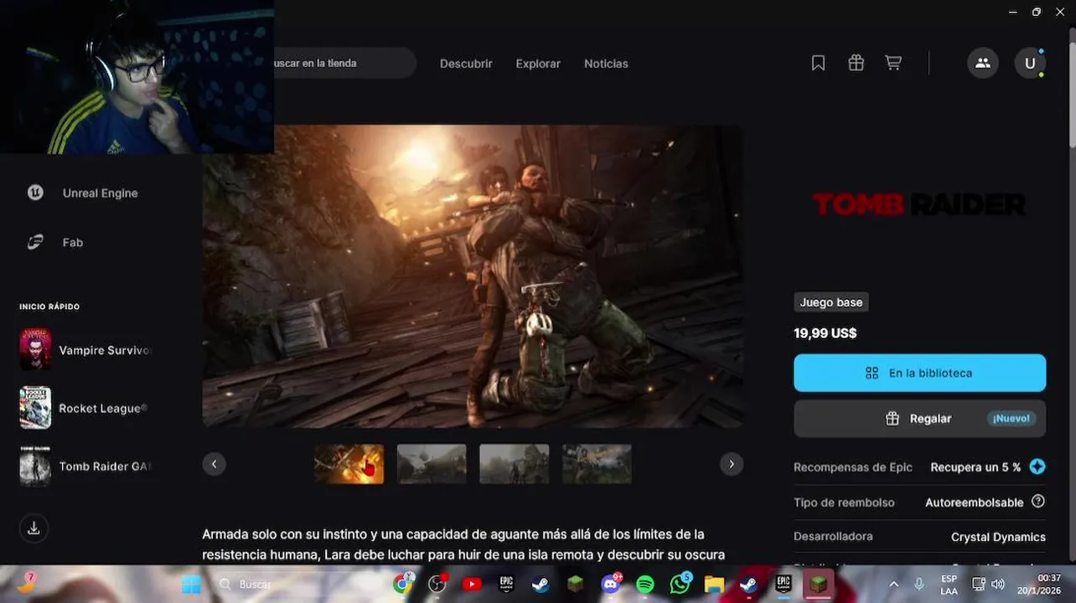Click the Tipo de reembolso label
The height and width of the screenshot is (603, 1076).
pyautogui.click(x=844, y=502)
